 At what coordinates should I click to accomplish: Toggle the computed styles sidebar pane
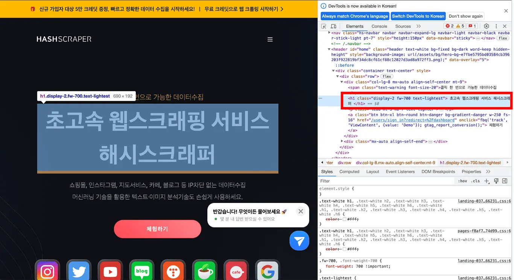[505, 181]
